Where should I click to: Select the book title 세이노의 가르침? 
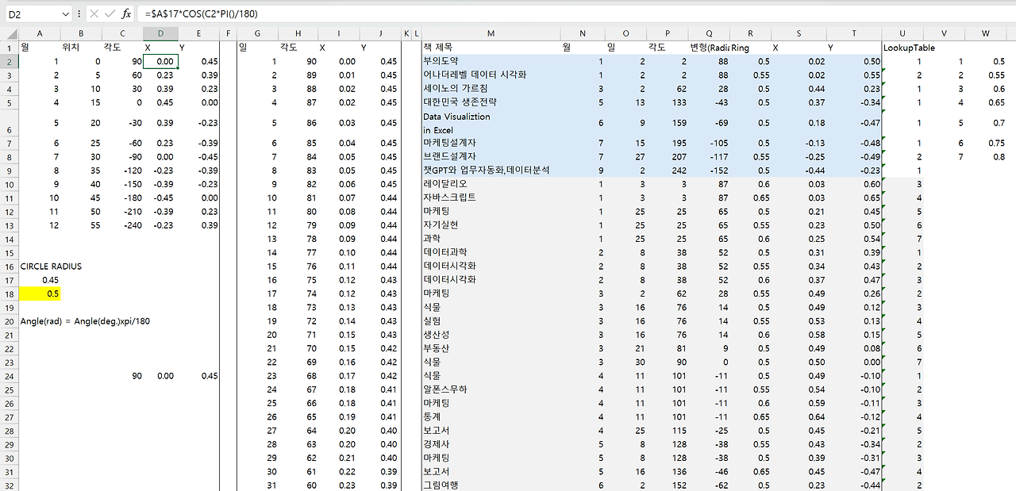491,88
